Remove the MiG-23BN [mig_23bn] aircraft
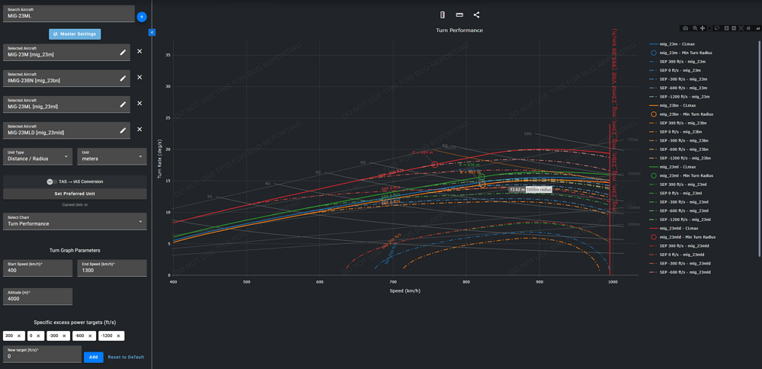Screen dimensions: 762x369 (x=139, y=77)
